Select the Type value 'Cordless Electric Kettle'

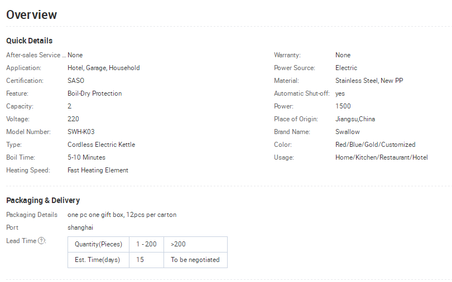(101, 145)
